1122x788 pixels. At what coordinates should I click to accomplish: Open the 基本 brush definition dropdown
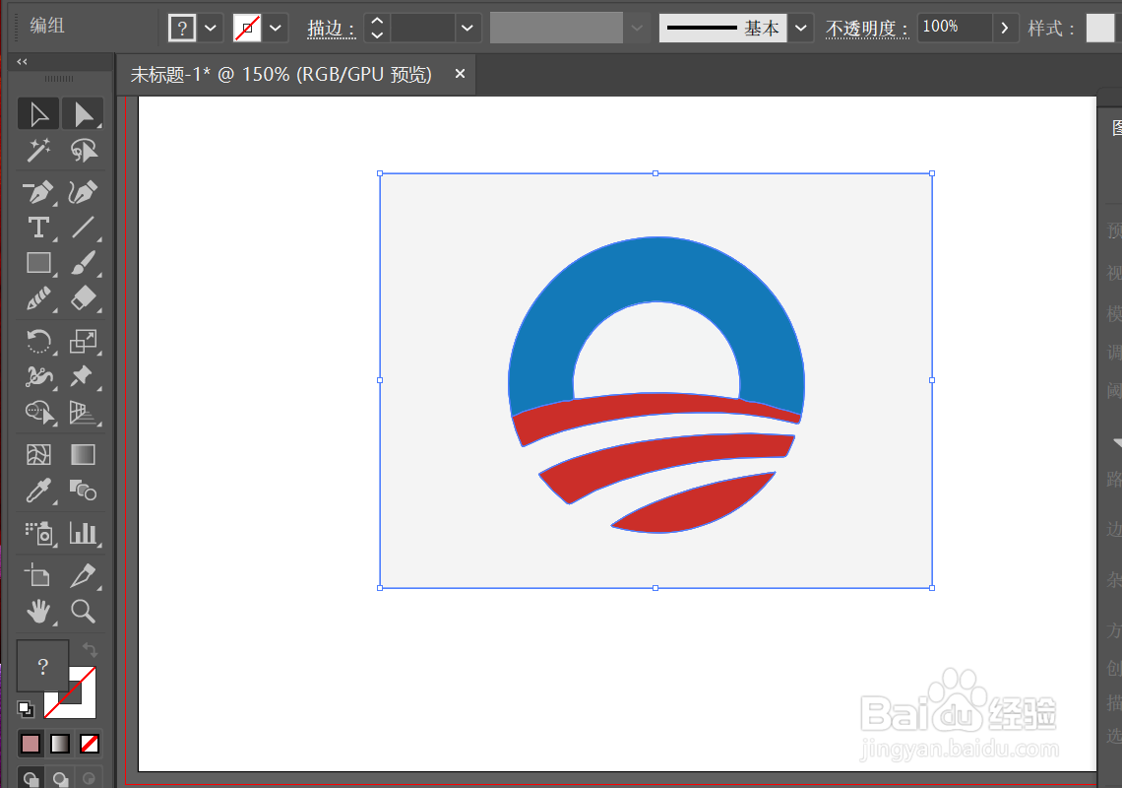(x=801, y=28)
